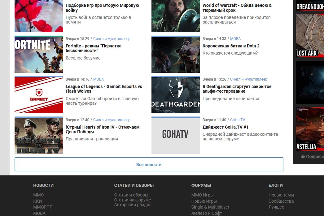Open 'Новые темы' blog link
Screen dimensions: 324x216
pyautogui.click(x=281, y=195)
